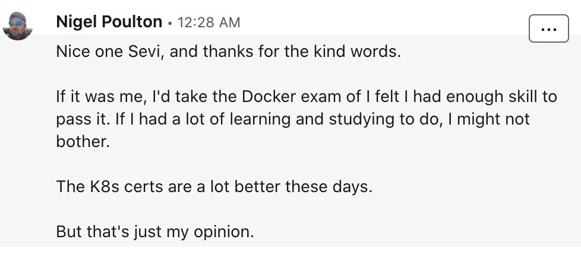Click the sentence "But that's just my opinion."
581x255 pixels.
155,232
